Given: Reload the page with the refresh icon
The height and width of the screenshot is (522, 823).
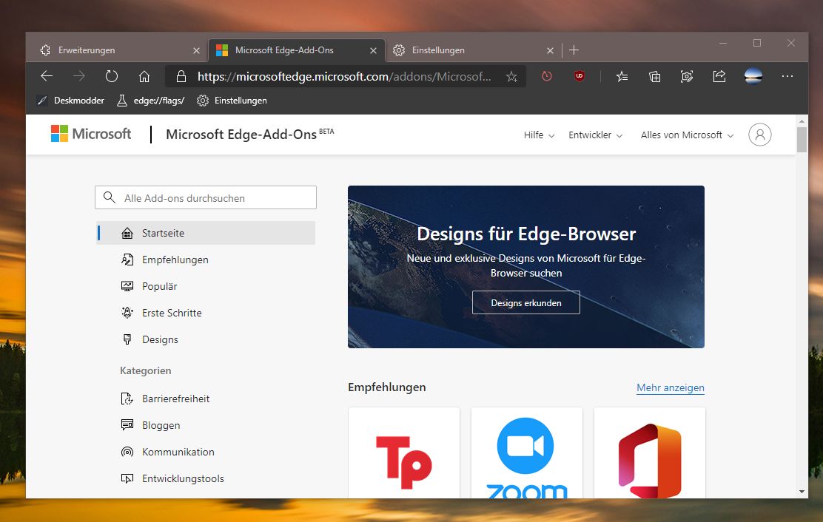Looking at the screenshot, I should coord(111,76).
